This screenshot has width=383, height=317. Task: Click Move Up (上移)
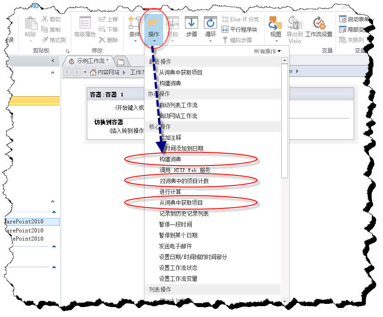108,19
